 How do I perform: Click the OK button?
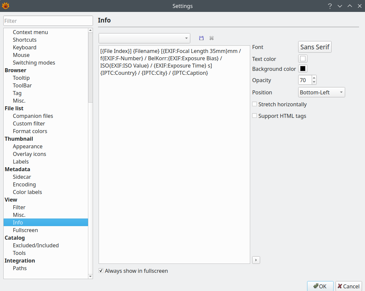coord(320,286)
